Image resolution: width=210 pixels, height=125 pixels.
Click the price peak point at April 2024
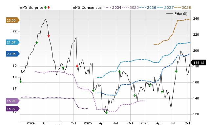click(46, 19)
